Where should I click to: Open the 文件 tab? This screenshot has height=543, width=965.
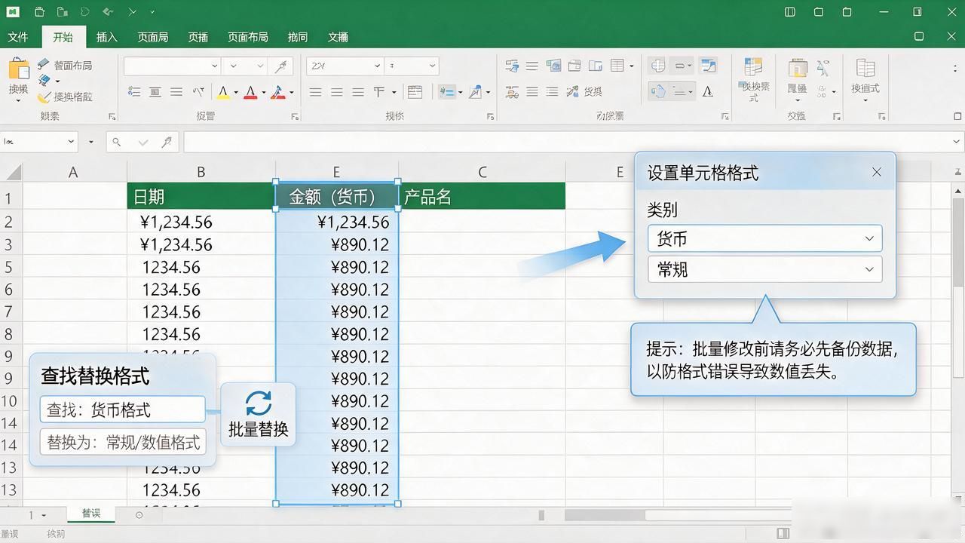click(18, 37)
